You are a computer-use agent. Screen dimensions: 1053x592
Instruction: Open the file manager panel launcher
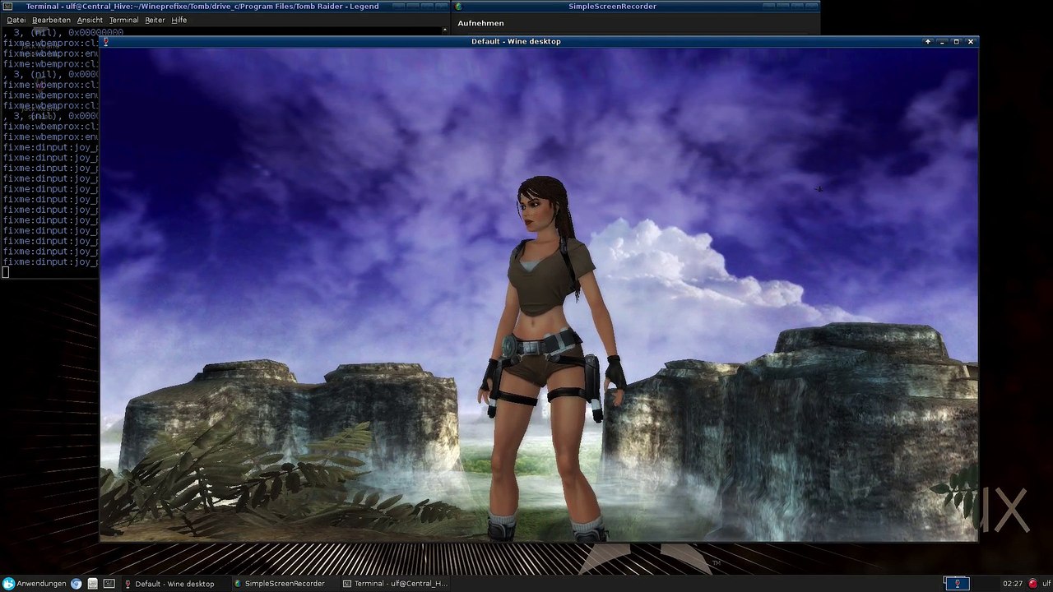[93, 584]
